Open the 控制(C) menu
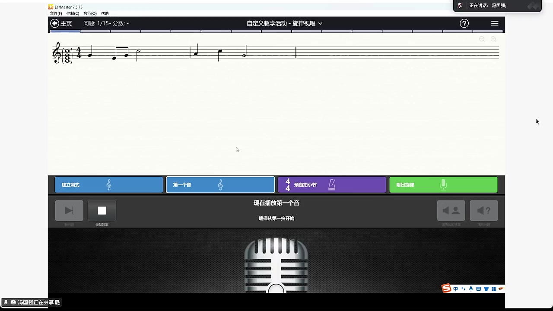Image resolution: width=553 pixels, height=311 pixels. (73, 13)
